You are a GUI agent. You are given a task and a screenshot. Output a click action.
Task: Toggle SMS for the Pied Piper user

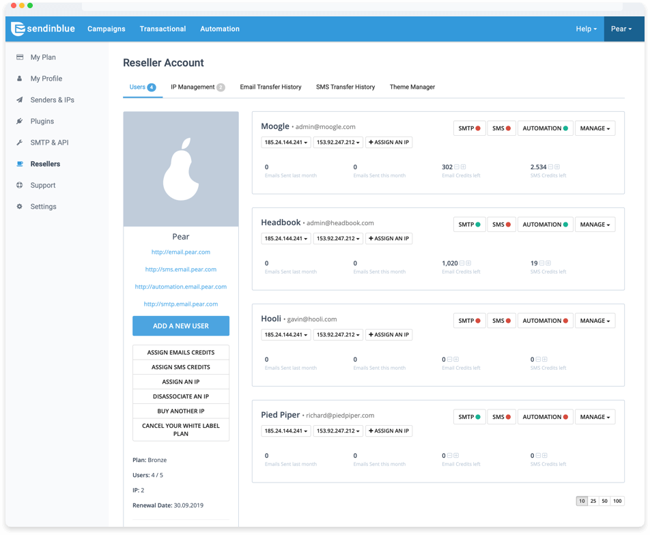tap(502, 417)
